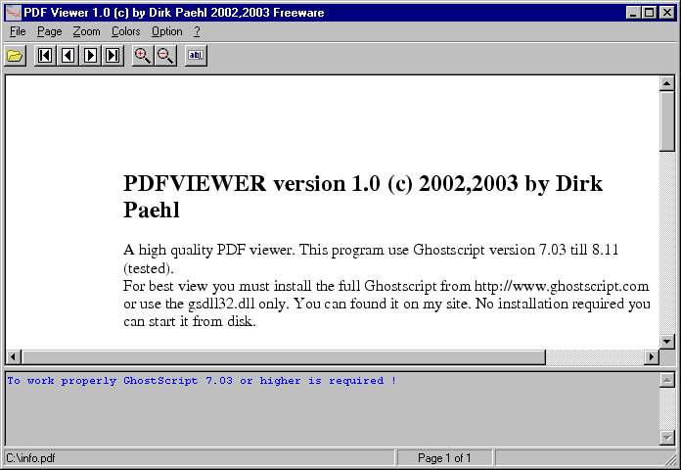
Task: Click the 'To work properly GhostScript' message
Action: click(202, 381)
